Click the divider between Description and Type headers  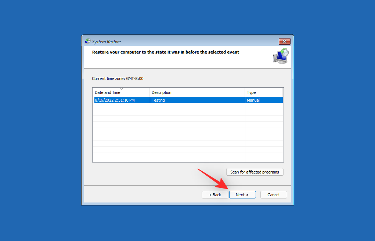click(245, 92)
